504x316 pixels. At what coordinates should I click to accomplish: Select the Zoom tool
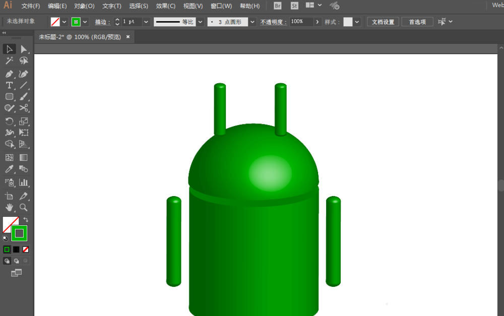24,208
